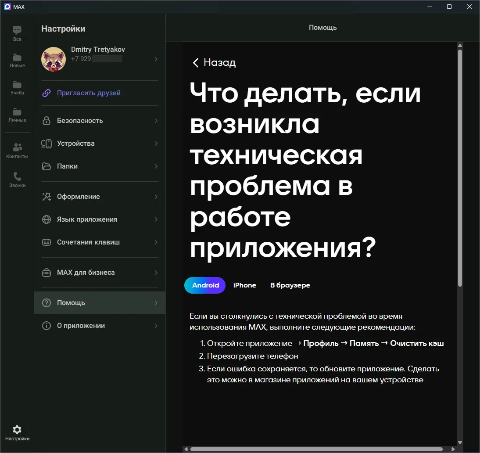
Task: Click the raccoon profile avatar
Action: [54, 59]
